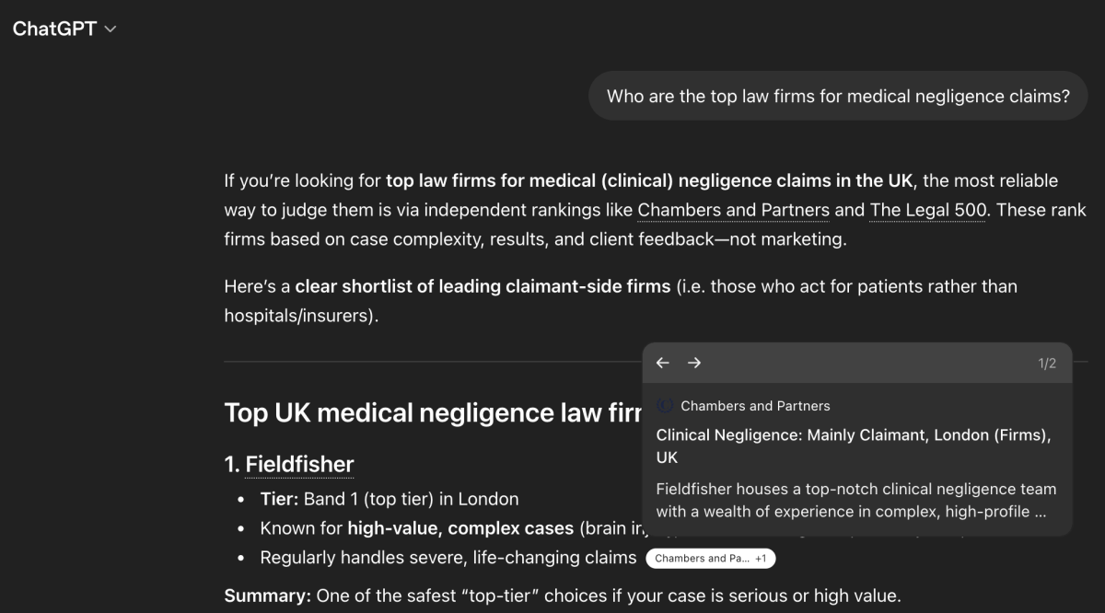
Task: Click the 'Regularly handles severe' bullet text
Action: (x=448, y=558)
